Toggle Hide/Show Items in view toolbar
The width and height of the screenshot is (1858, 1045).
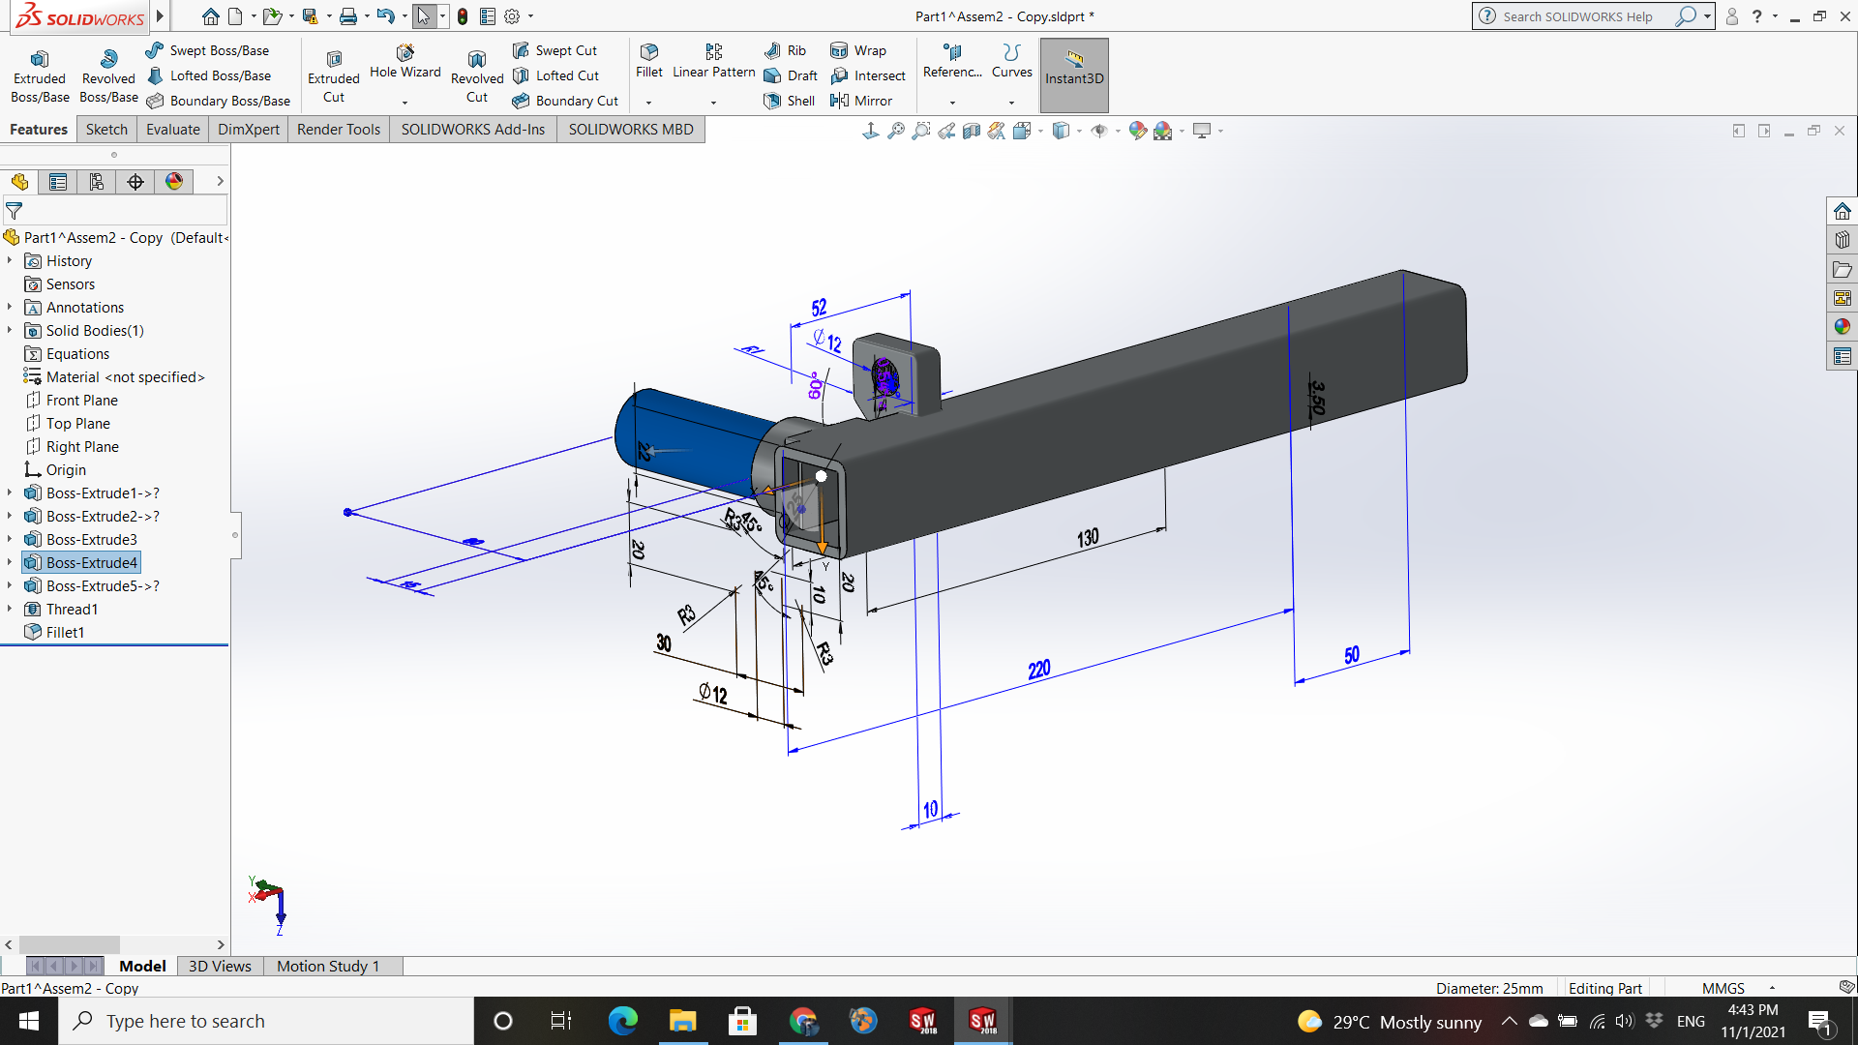(1099, 131)
